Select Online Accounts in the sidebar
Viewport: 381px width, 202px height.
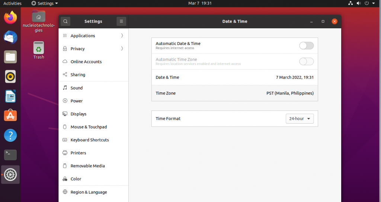[93, 62]
